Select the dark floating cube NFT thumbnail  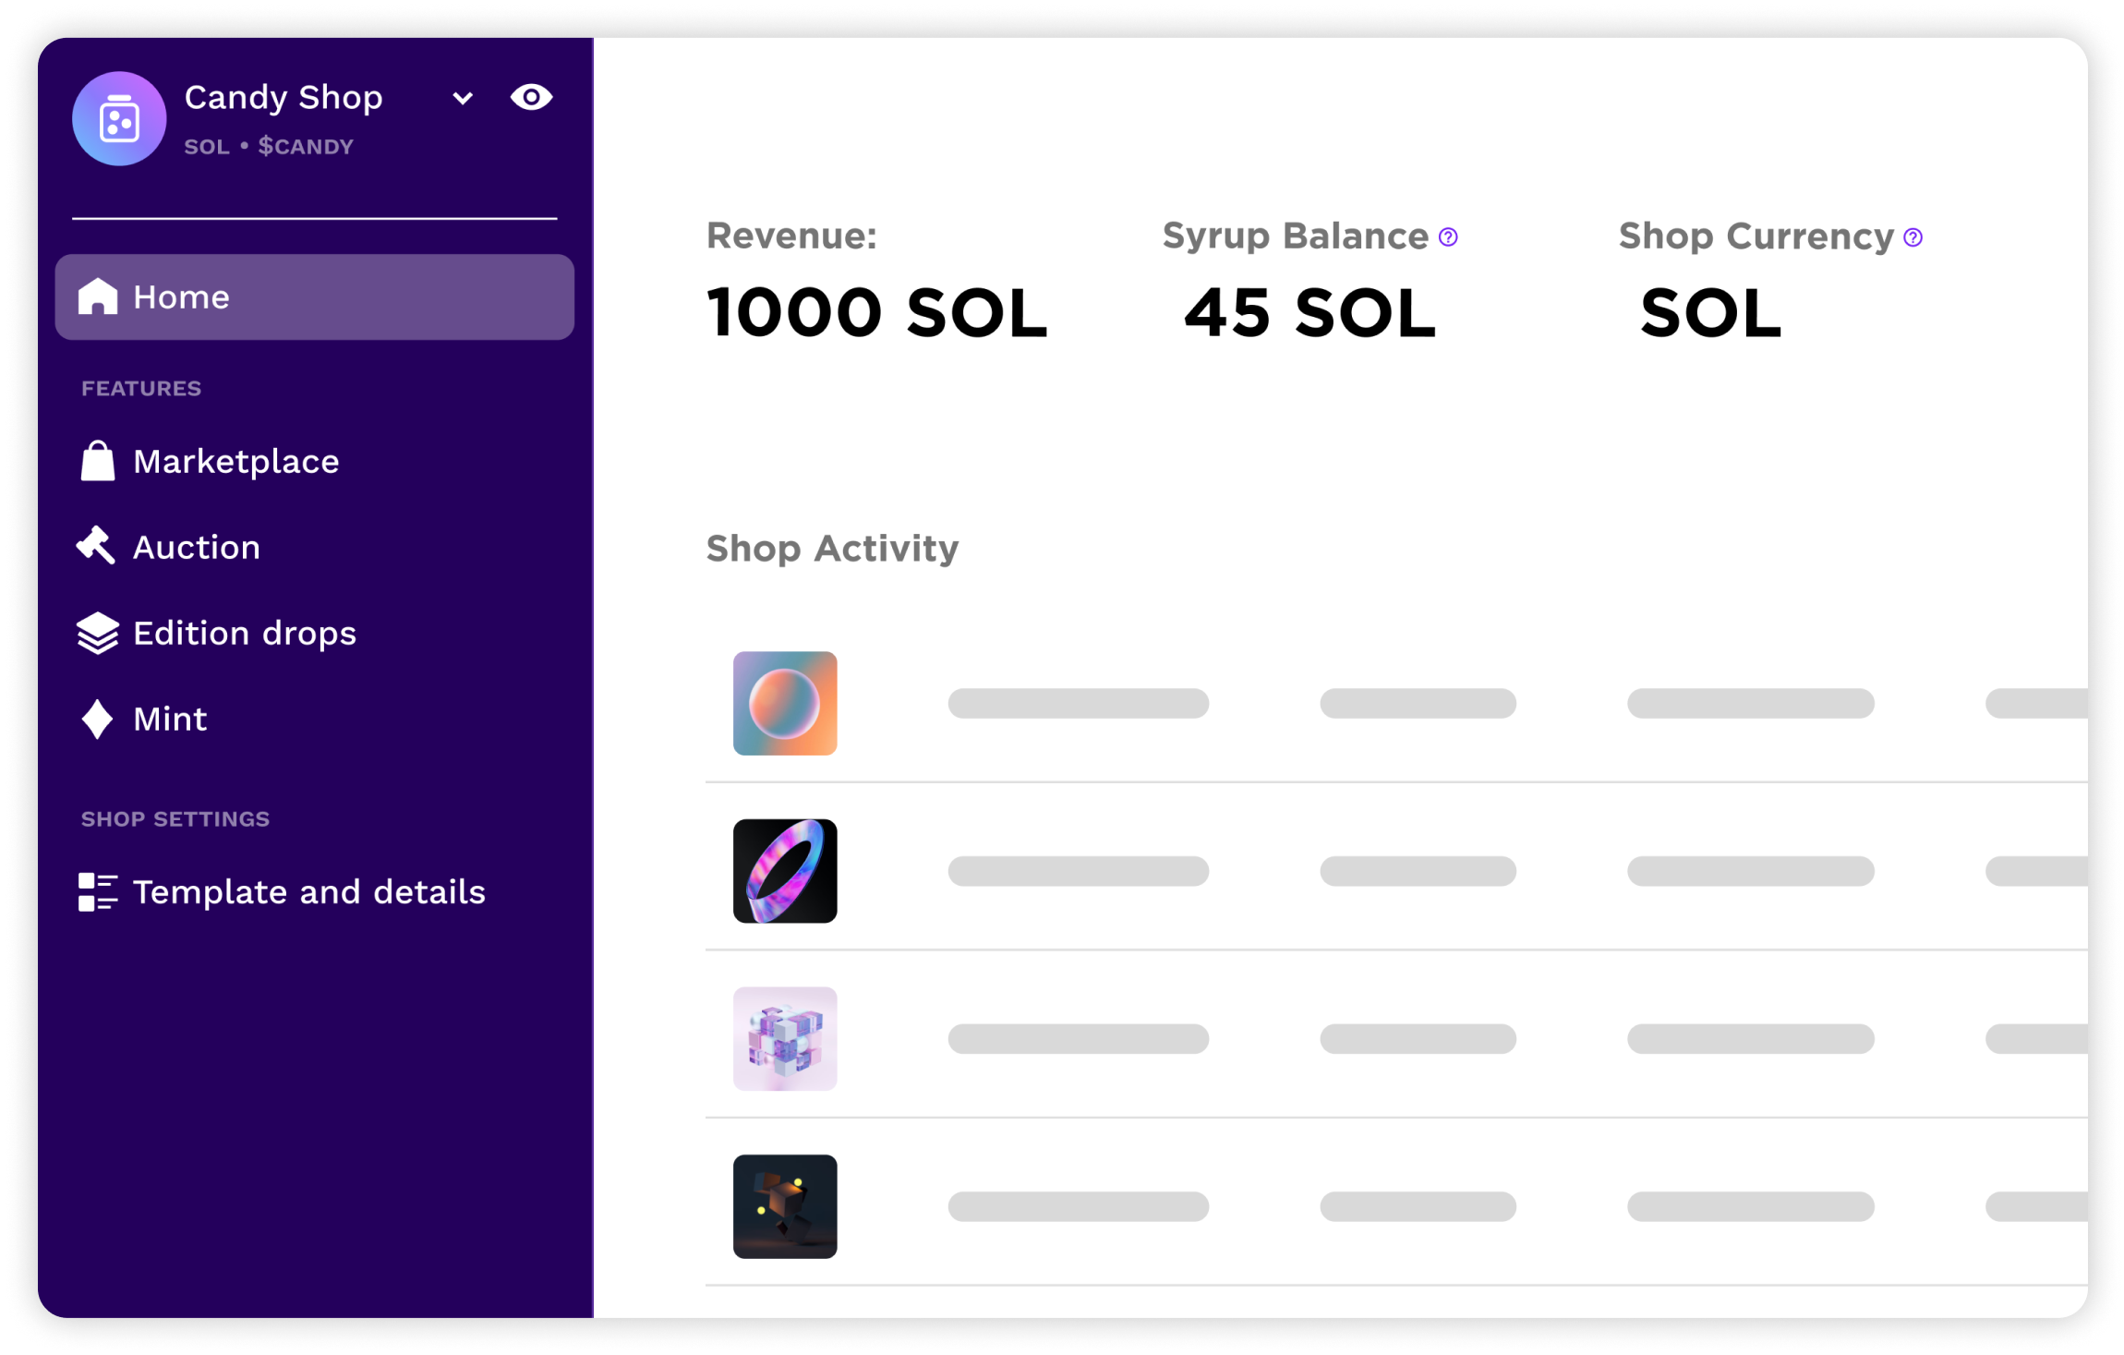click(785, 1206)
